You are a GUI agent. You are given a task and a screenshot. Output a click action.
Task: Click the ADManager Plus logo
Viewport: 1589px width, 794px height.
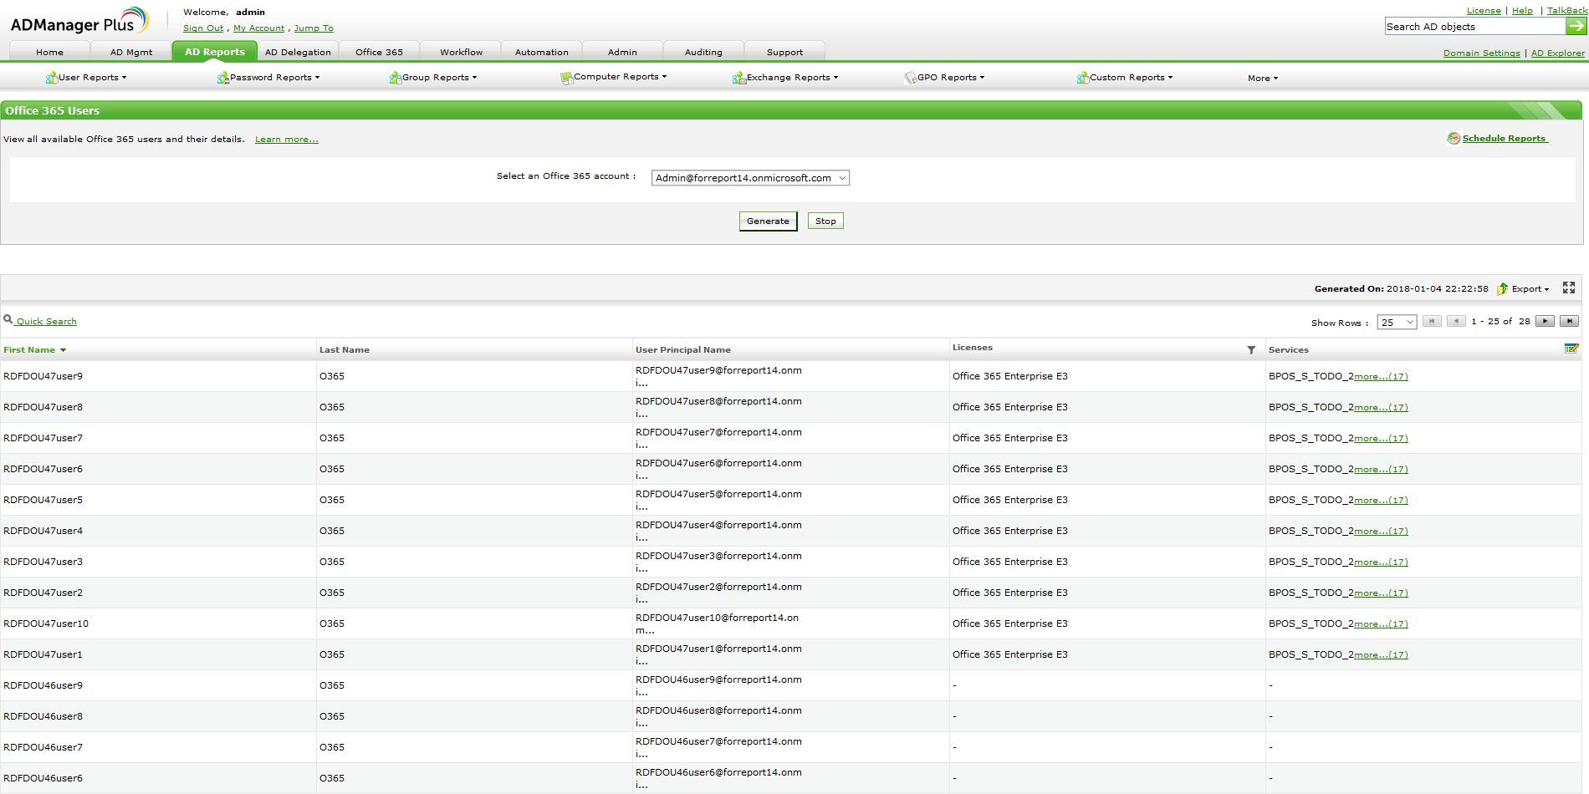coord(79,21)
